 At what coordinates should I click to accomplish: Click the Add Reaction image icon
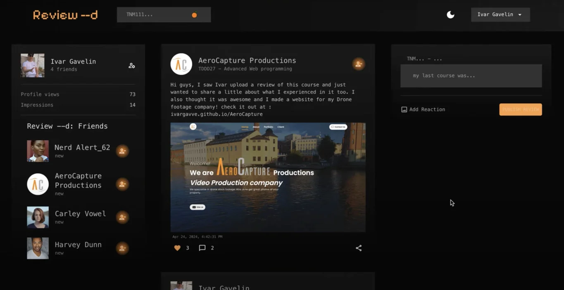[404, 109]
